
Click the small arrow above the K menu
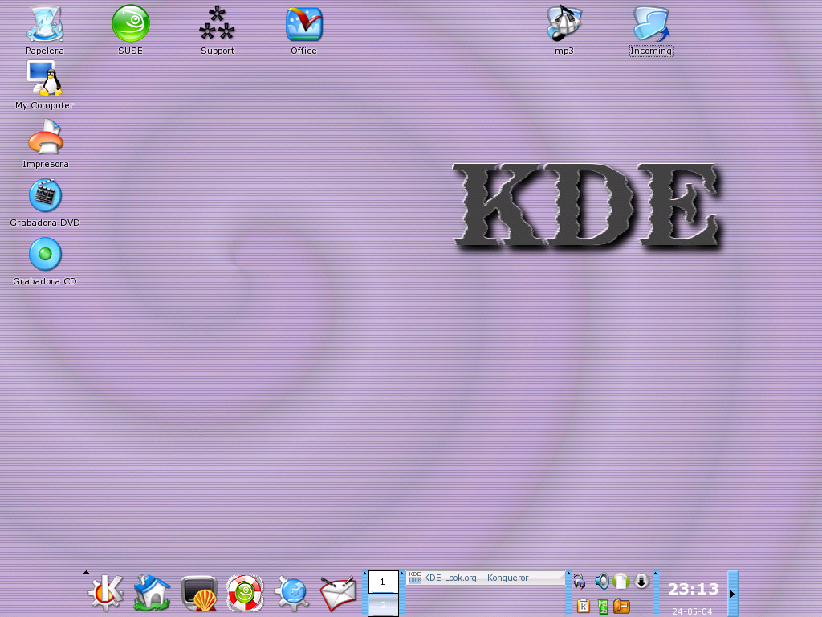pyautogui.click(x=86, y=572)
